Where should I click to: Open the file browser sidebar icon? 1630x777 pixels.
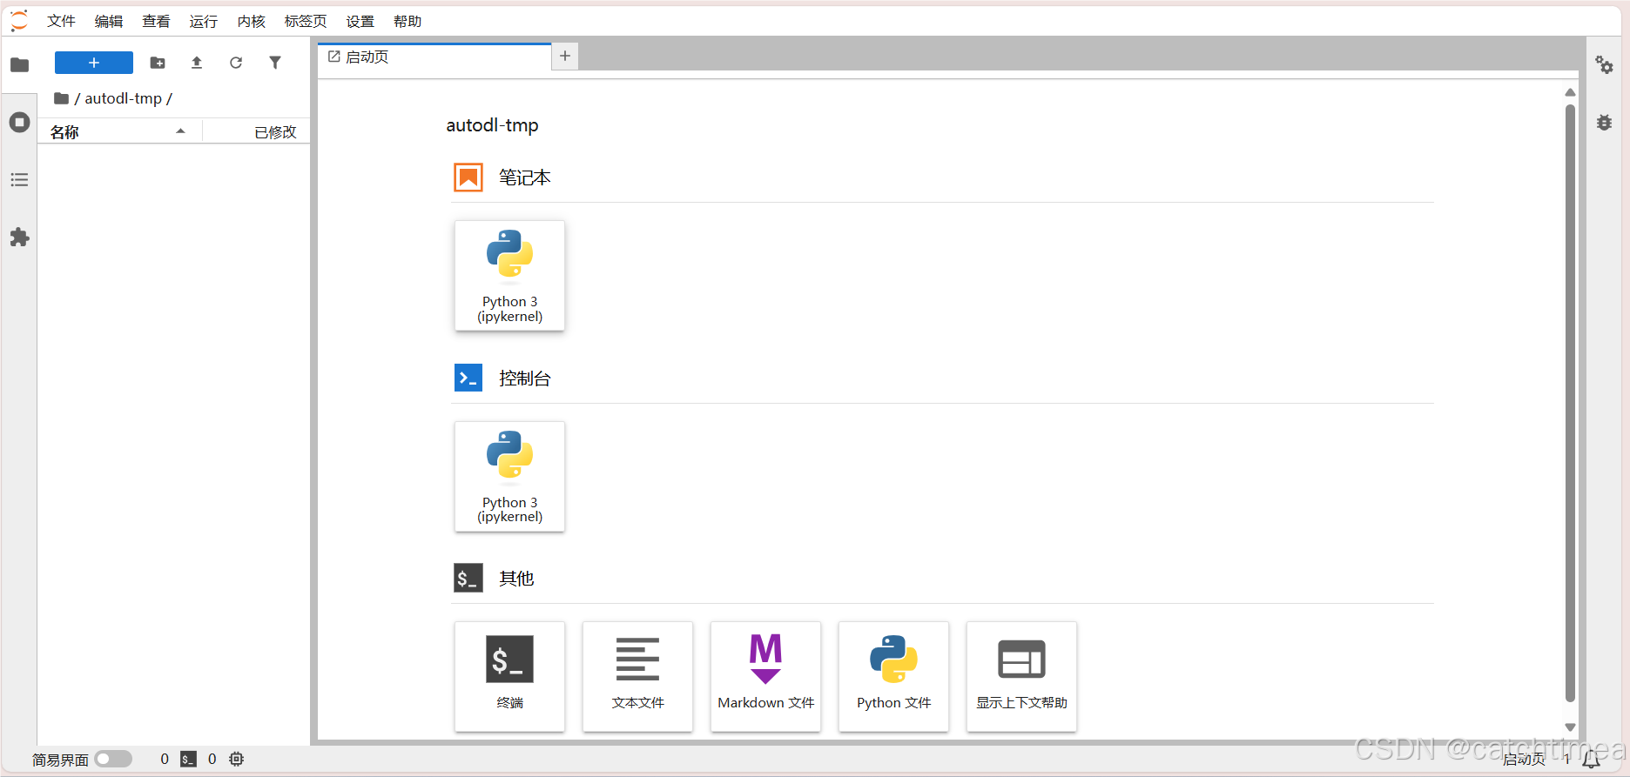19,64
